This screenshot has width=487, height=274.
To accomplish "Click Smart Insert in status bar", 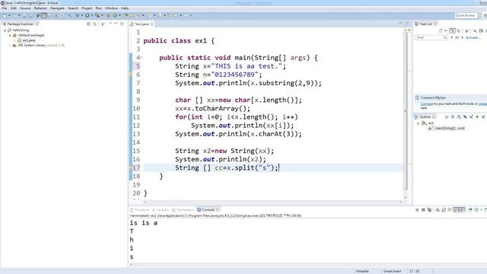I will tap(392, 271).
